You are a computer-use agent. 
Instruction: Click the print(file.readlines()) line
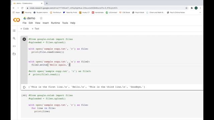48,52
